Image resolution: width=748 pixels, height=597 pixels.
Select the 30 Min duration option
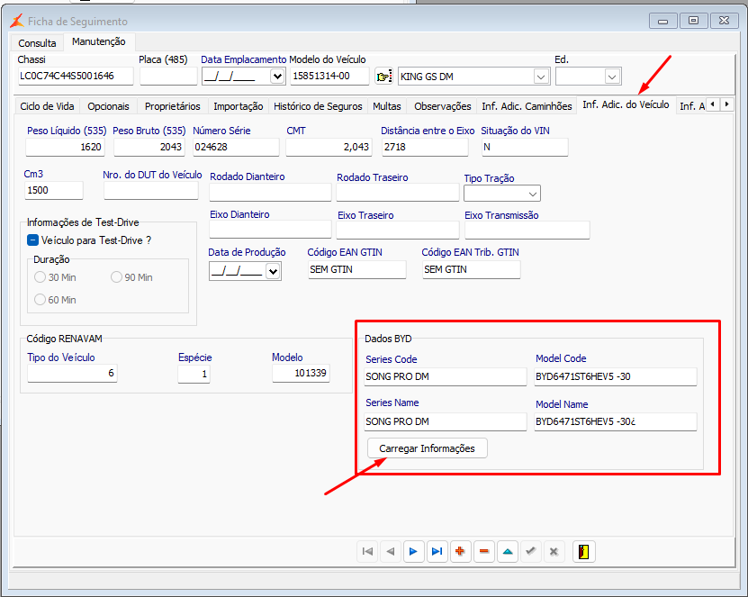40,277
